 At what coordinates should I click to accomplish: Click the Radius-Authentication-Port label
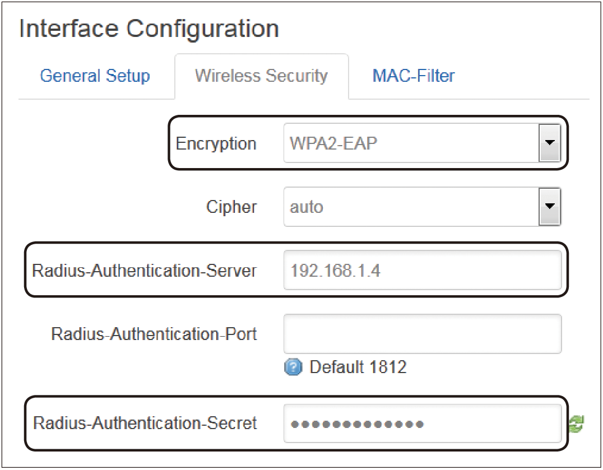tap(154, 334)
